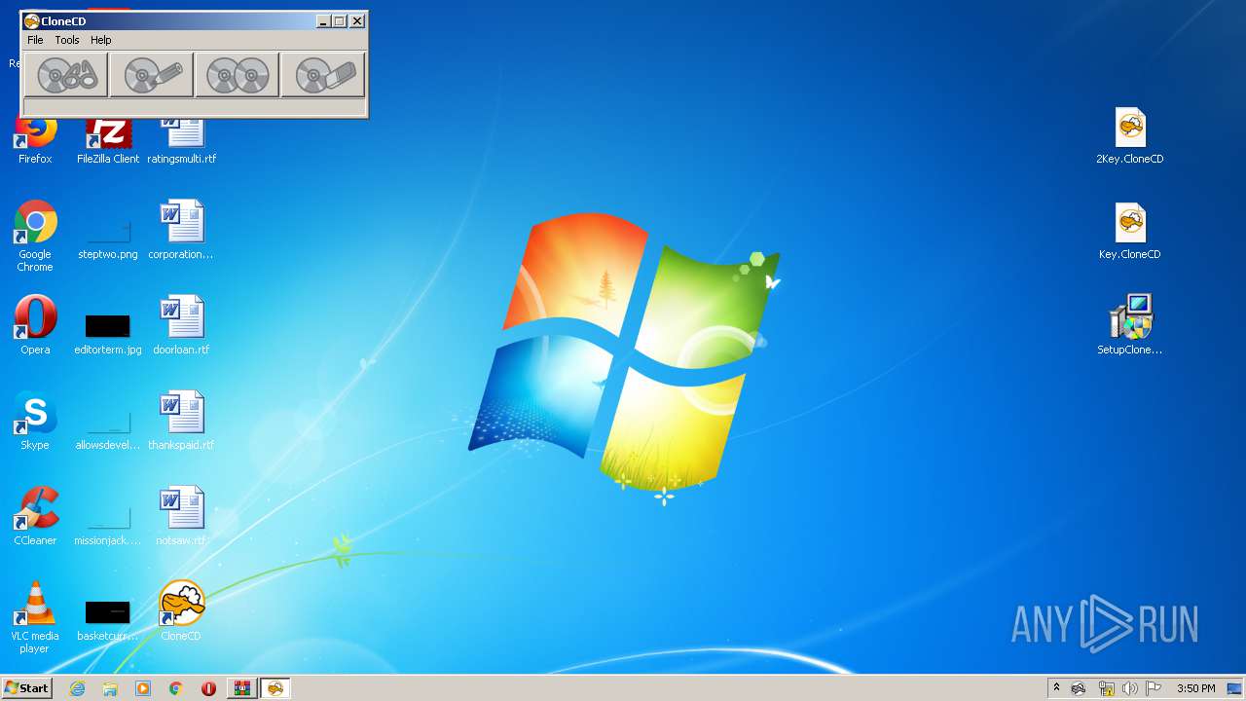Click the Read to Image File button
The height and width of the screenshot is (701, 1246).
[66, 75]
